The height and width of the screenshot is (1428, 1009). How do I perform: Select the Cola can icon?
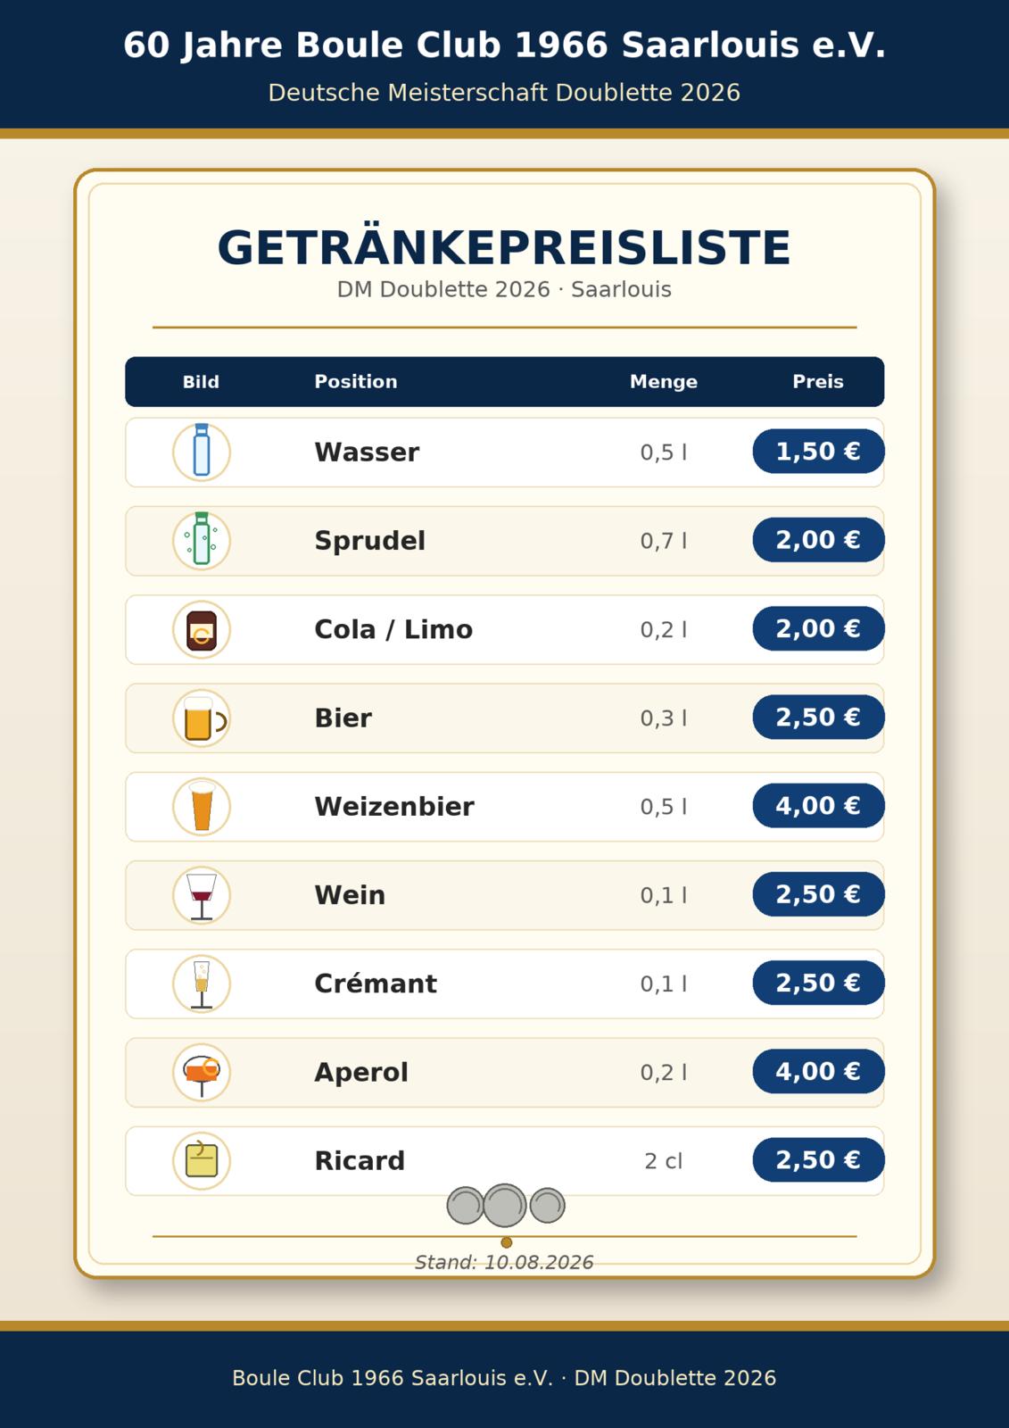click(202, 629)
